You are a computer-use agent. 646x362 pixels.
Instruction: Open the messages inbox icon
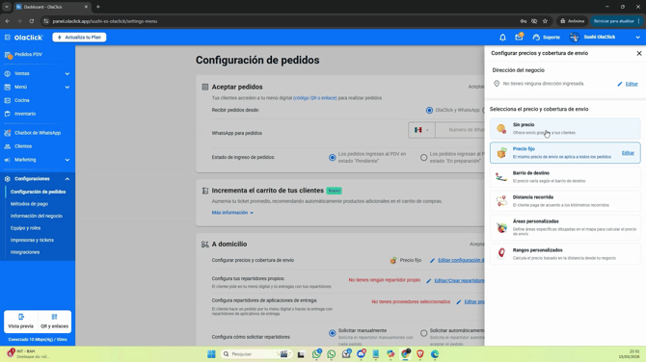click(519, 37)
